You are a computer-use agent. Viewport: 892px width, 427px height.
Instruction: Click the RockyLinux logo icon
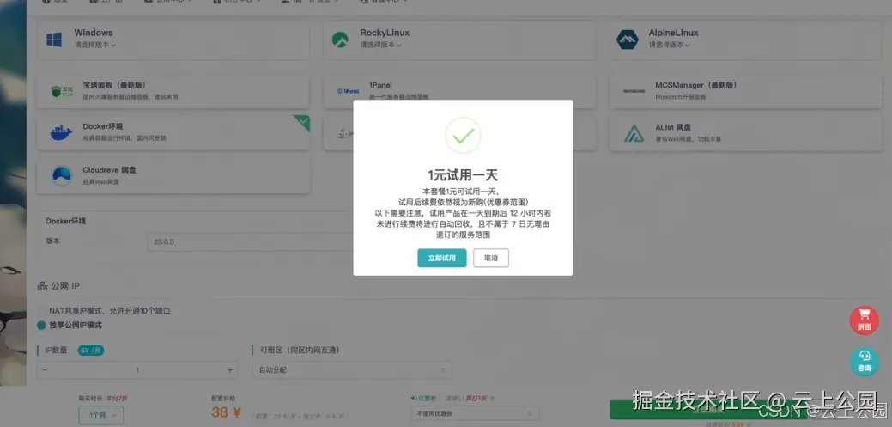coord(340,40)
